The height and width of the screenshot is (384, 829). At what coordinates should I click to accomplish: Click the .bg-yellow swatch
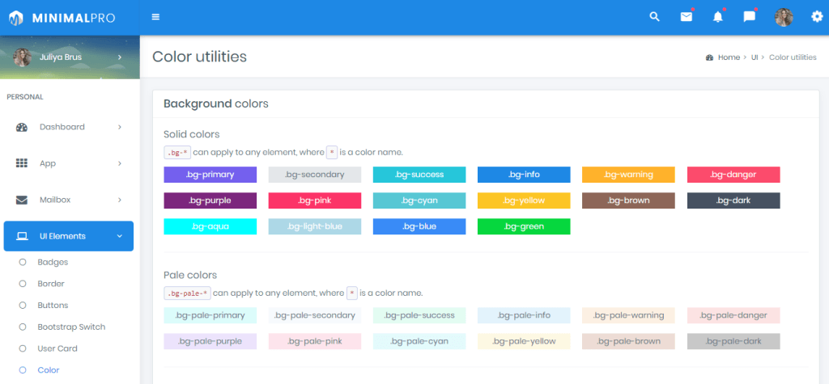coord(524,200)
